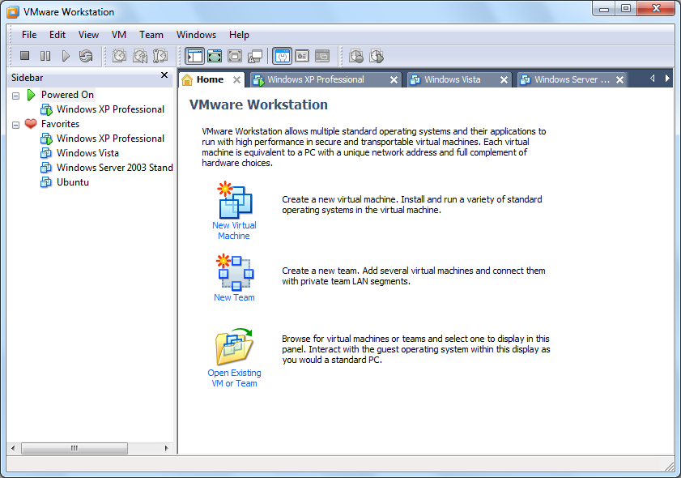Click the VM icon beside sidebar Windows Vista
This screenshot has width=681, height=478.
coord(46,153)
